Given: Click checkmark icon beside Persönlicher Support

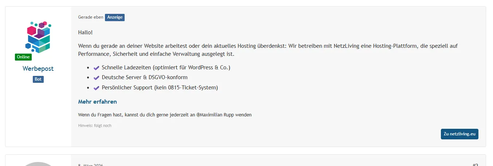Looking at the screenshot, I should pos(97,88).
